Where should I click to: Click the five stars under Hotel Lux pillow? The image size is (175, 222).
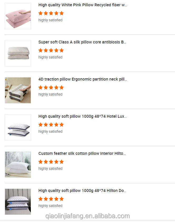[51, 125]
